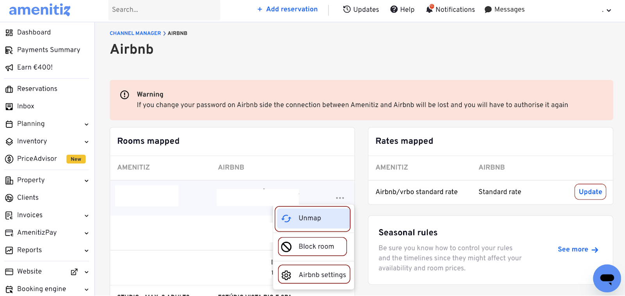Click the Planning calendar icon
Image resolution: width=625 pixels, height=296 pixels.
click(x=9, y=124)
